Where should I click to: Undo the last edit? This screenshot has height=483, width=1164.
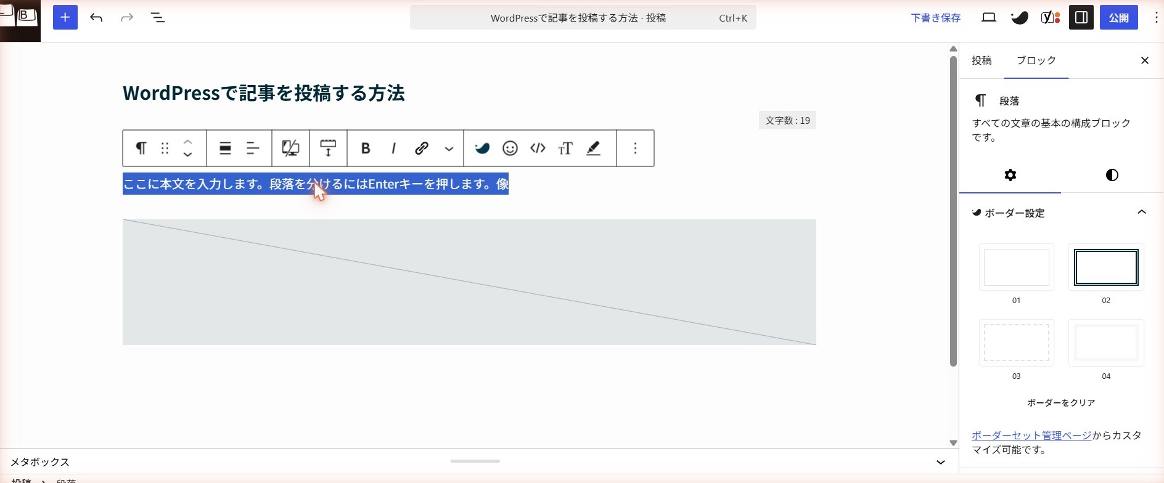96,17
